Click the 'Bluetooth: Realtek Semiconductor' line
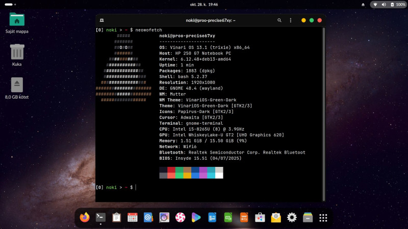 (x=233, y=152)
